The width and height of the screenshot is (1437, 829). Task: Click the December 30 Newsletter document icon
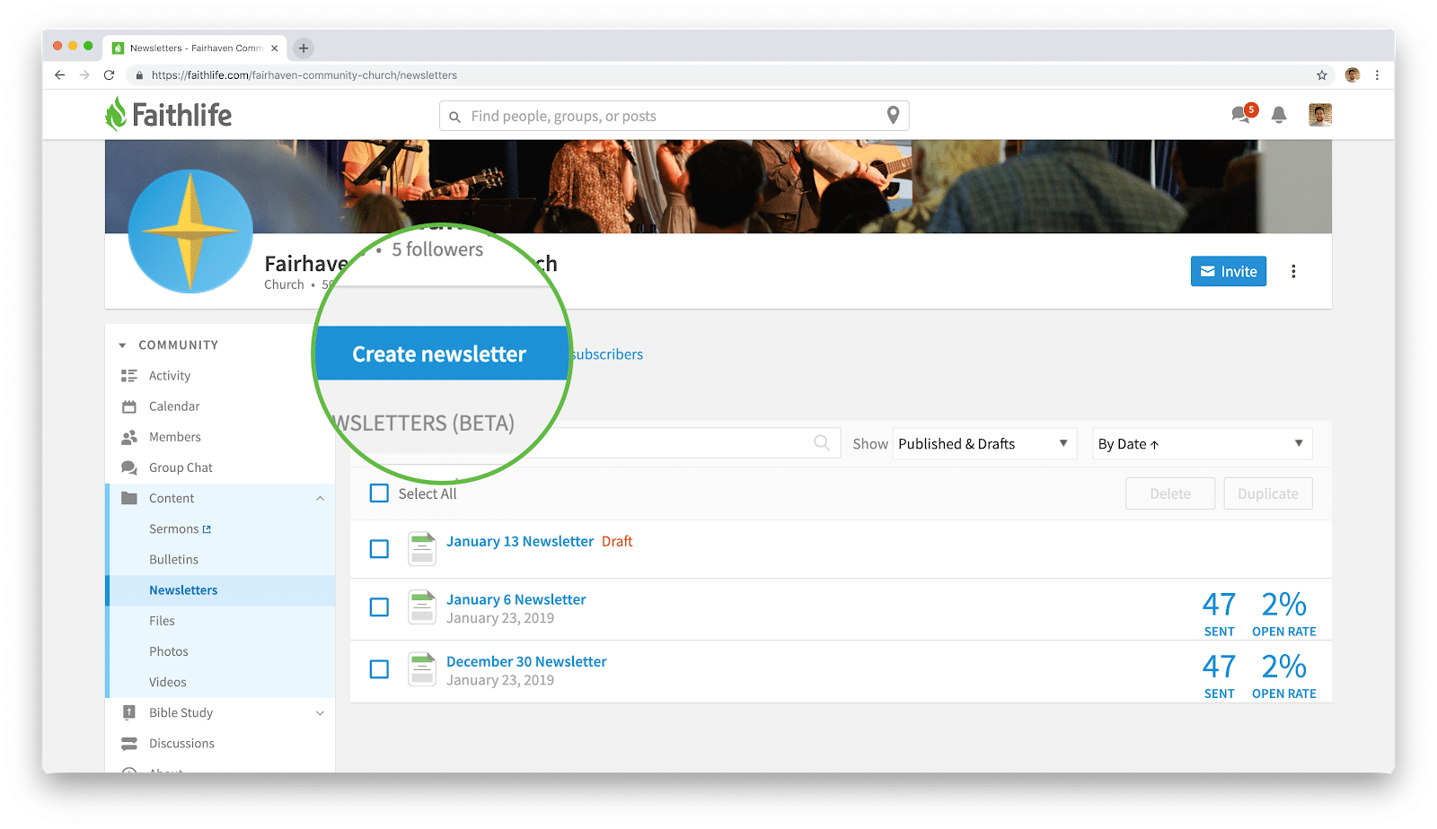click(x=422, y=669)
